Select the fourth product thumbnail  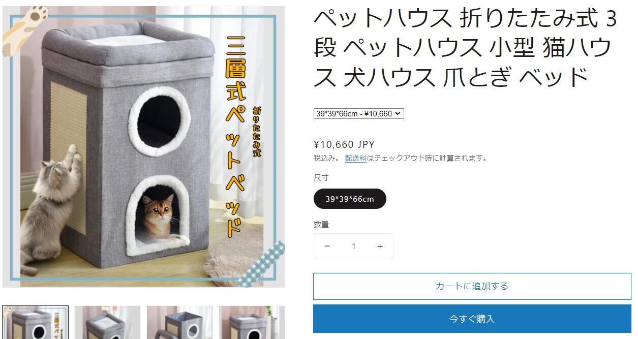click(x=252, y=322)
